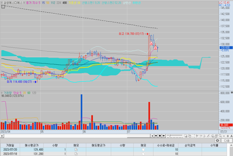Click the 'A' auto-scale text icon
Image resolution: width=233 pixels, height=156 pixels.
231,136
